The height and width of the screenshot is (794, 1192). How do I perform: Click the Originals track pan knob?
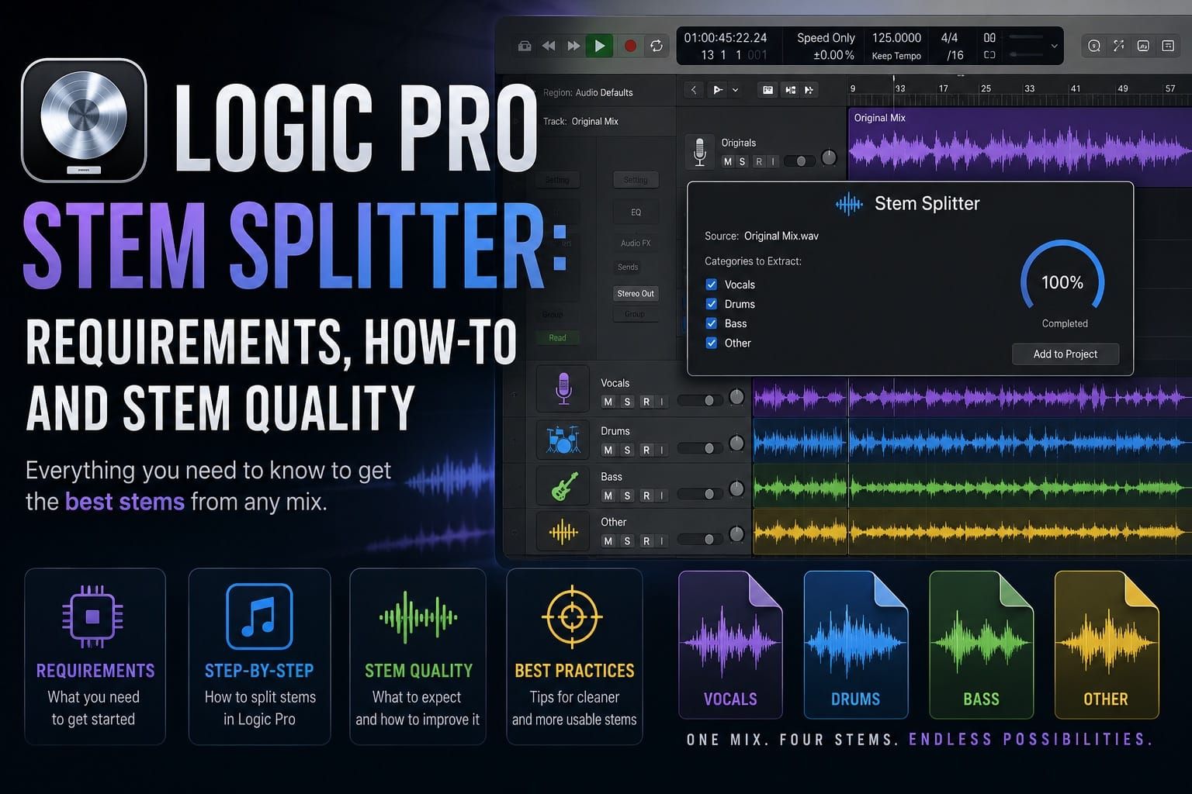pos(829,157)
